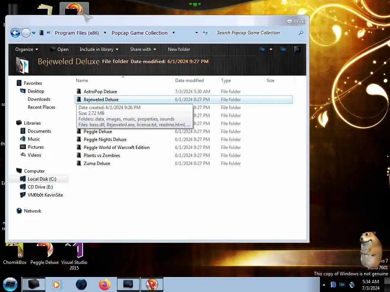Go back using the Back arrow button
390x292 pixels.
click(15, 33)
